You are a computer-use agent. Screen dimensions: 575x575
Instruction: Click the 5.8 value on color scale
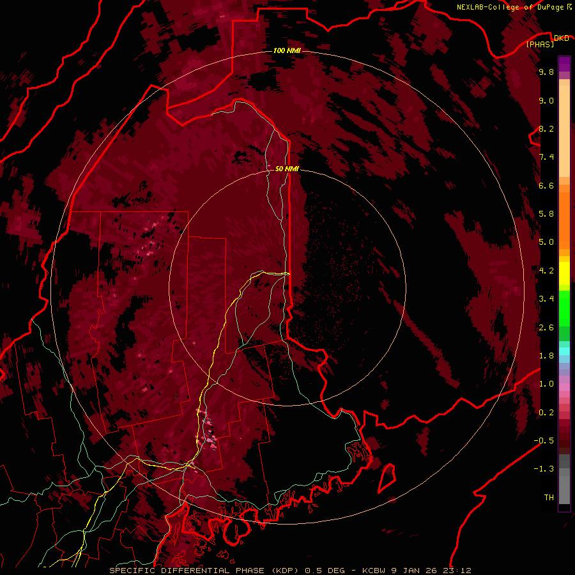546,214
